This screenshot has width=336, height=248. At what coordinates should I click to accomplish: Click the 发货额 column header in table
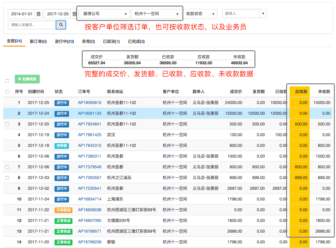[x=259, y=92]
